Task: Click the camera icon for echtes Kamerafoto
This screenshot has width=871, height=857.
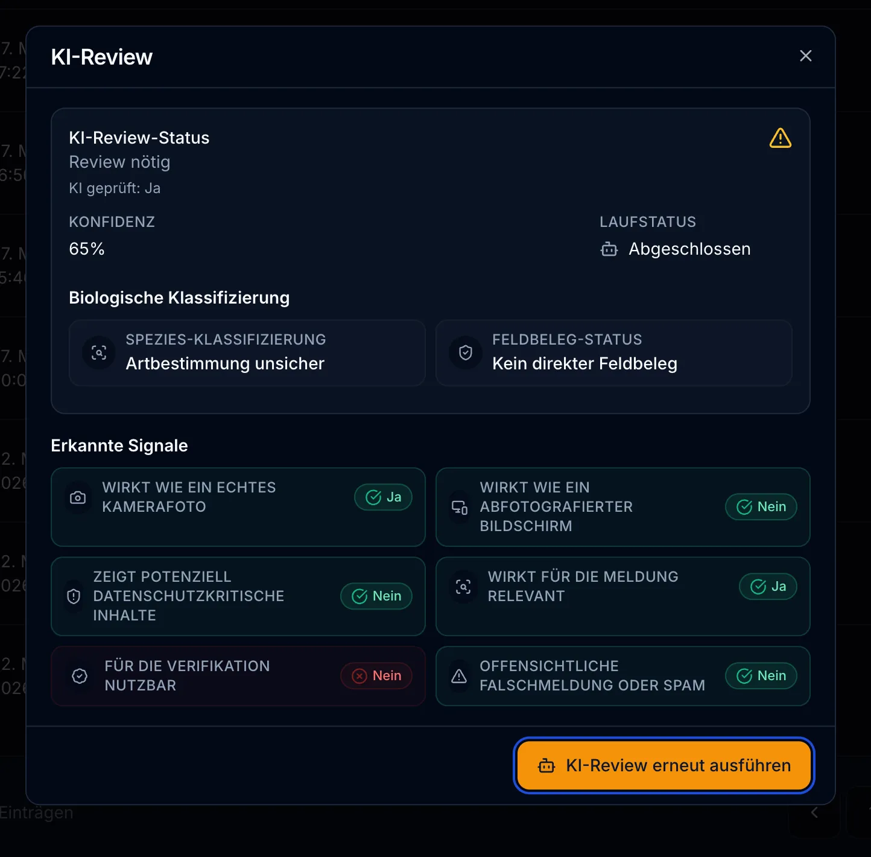Action: [78, 498]
